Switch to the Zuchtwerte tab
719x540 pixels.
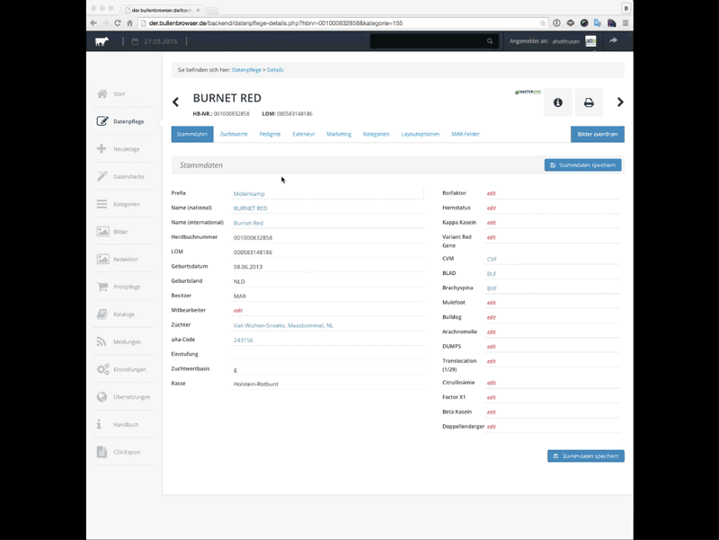click(x=234, y=134)
